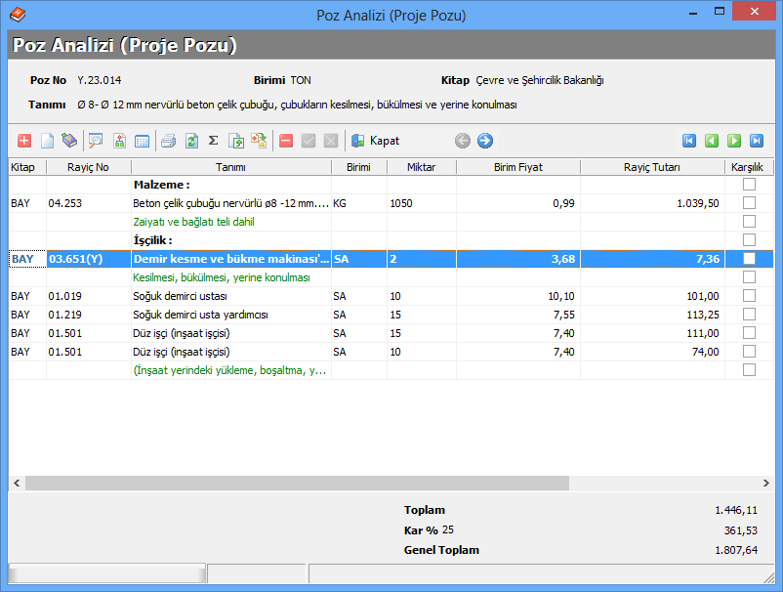The image size is (783, 592).
Task: Click the Rayiç Tutarı column header
Action: [652, 167]
